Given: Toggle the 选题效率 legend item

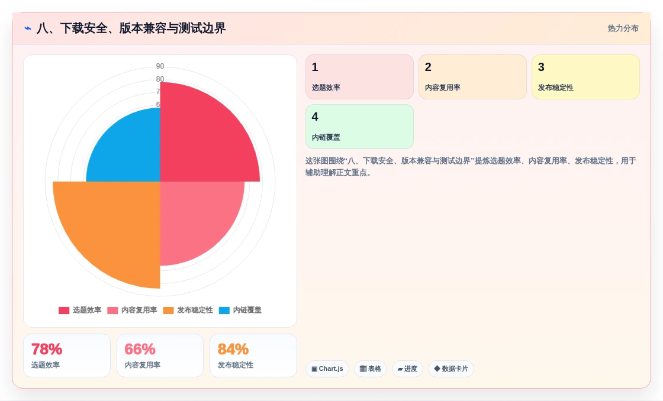Looking at the screenshot, I should (80, 310).
